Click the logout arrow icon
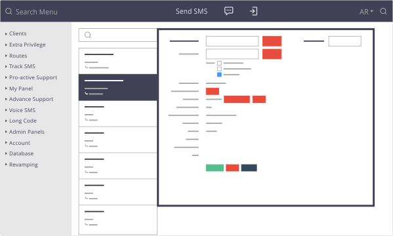The height and width of the screenshot is (236, 393). 254,11
